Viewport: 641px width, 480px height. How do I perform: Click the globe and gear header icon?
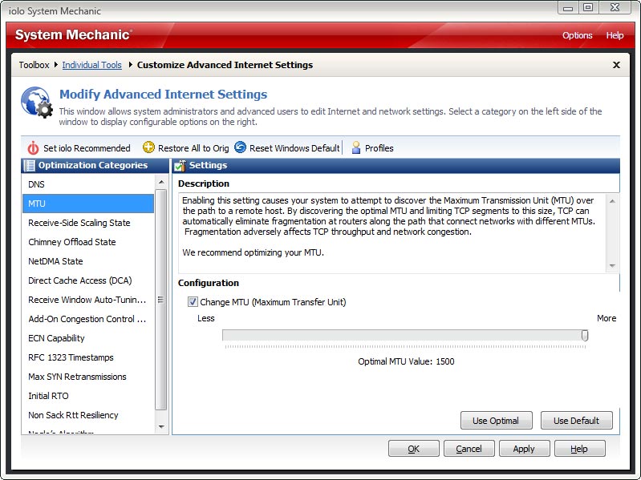tap(37, 103)
